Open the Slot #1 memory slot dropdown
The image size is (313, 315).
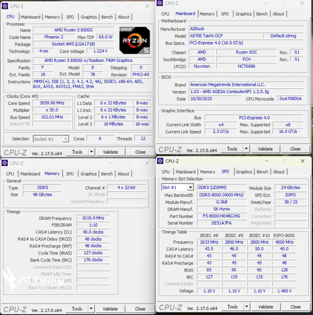[177, 187]
